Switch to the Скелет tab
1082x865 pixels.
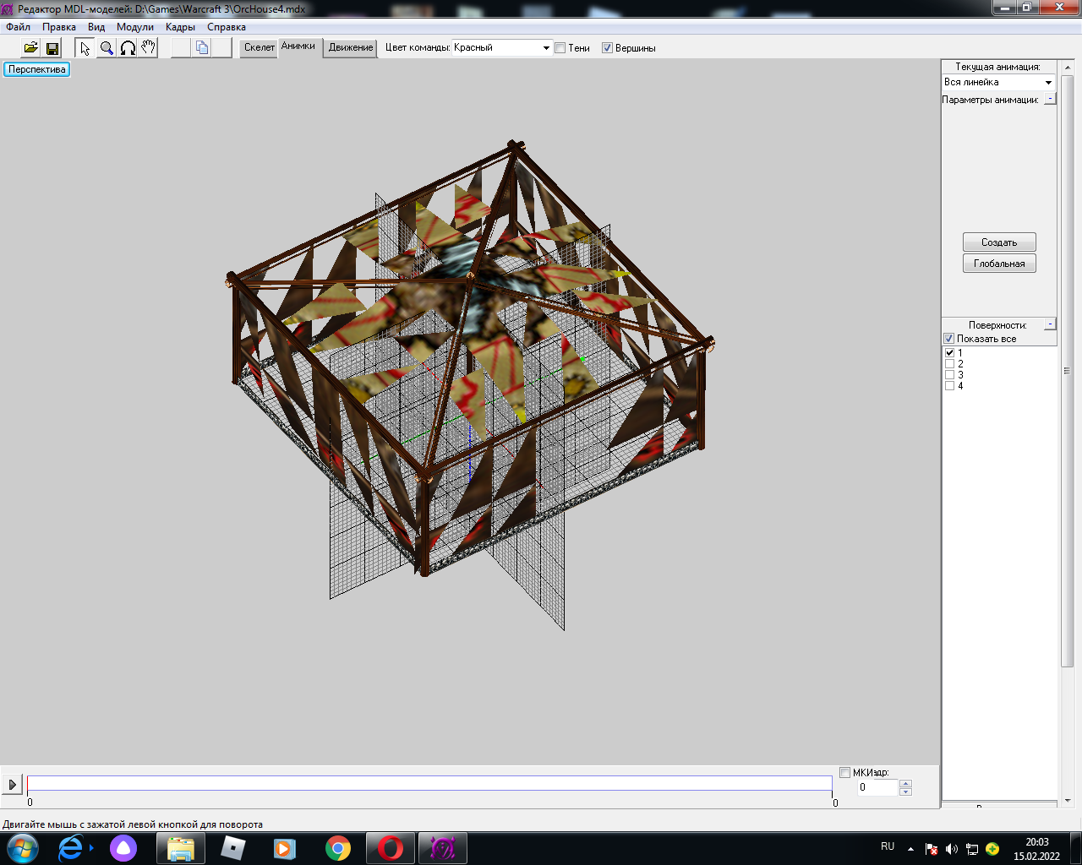point(259,47)
